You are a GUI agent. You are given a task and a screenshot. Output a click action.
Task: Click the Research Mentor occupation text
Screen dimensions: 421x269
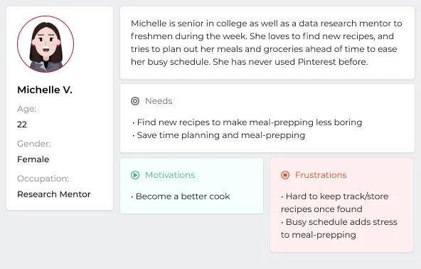coord(54,194)
